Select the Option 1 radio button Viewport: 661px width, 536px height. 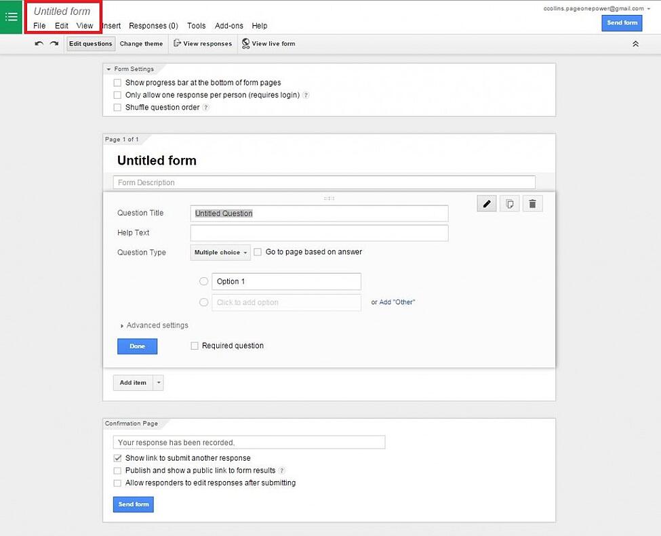203,281
